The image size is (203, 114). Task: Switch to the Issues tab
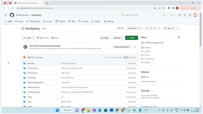tap(19, 21)
